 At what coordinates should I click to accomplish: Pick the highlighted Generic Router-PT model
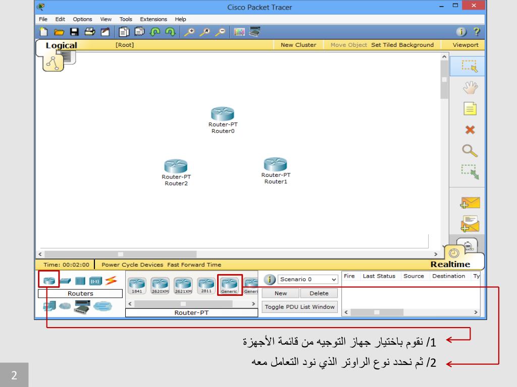(x=230, y=285)
